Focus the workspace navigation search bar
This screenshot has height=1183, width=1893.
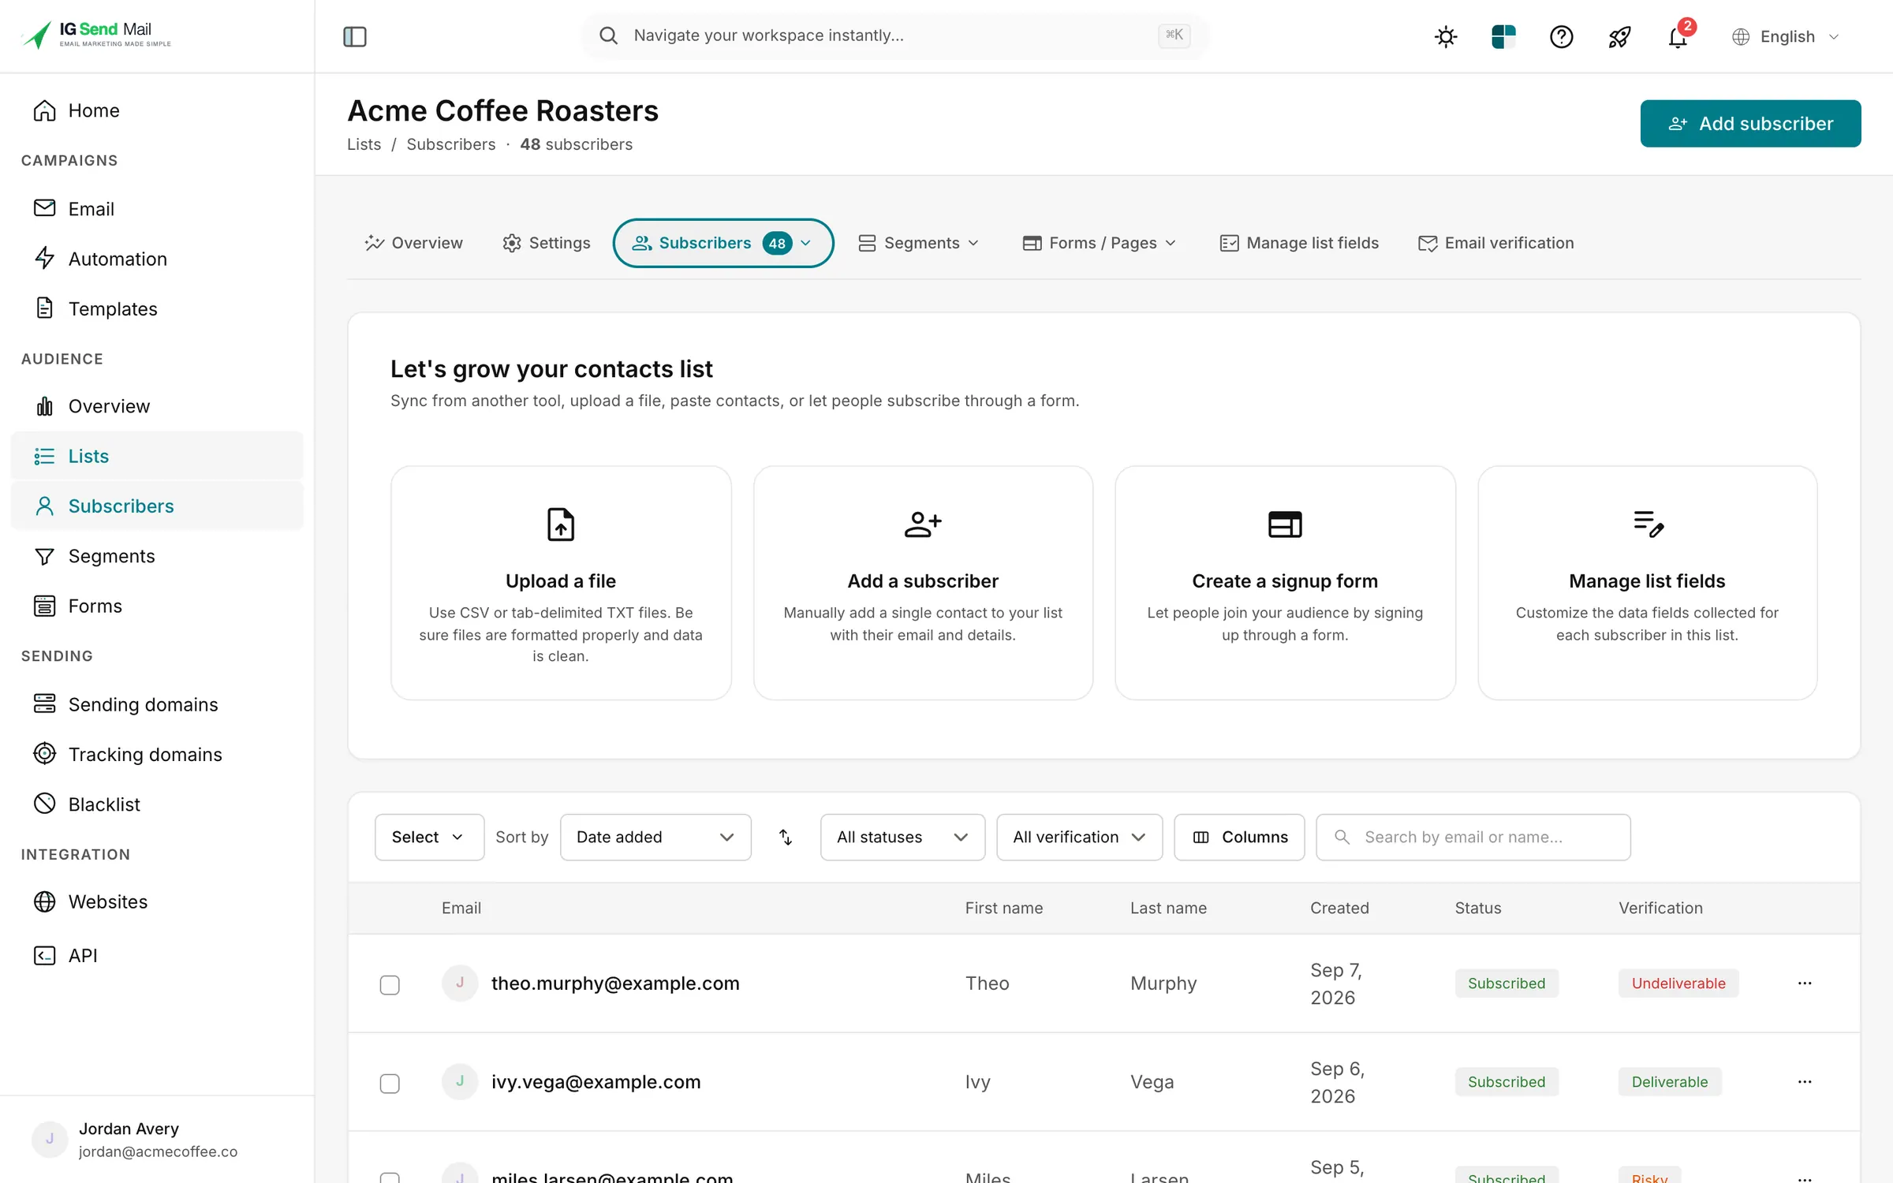coord(894,35)
